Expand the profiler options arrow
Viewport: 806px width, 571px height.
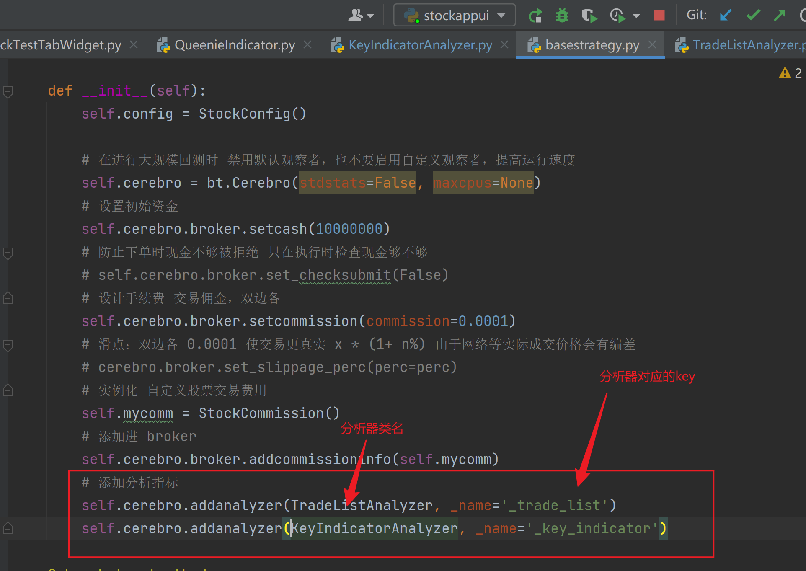pyautogui.click(x=636, y=16)
